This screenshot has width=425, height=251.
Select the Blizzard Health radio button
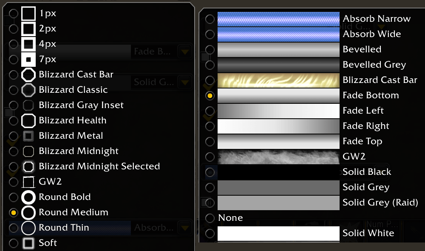(x=13, y=120)
